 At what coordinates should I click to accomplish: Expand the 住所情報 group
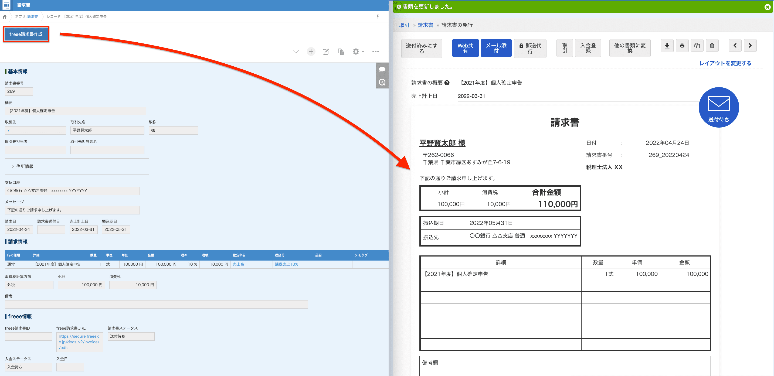(77, 166)
